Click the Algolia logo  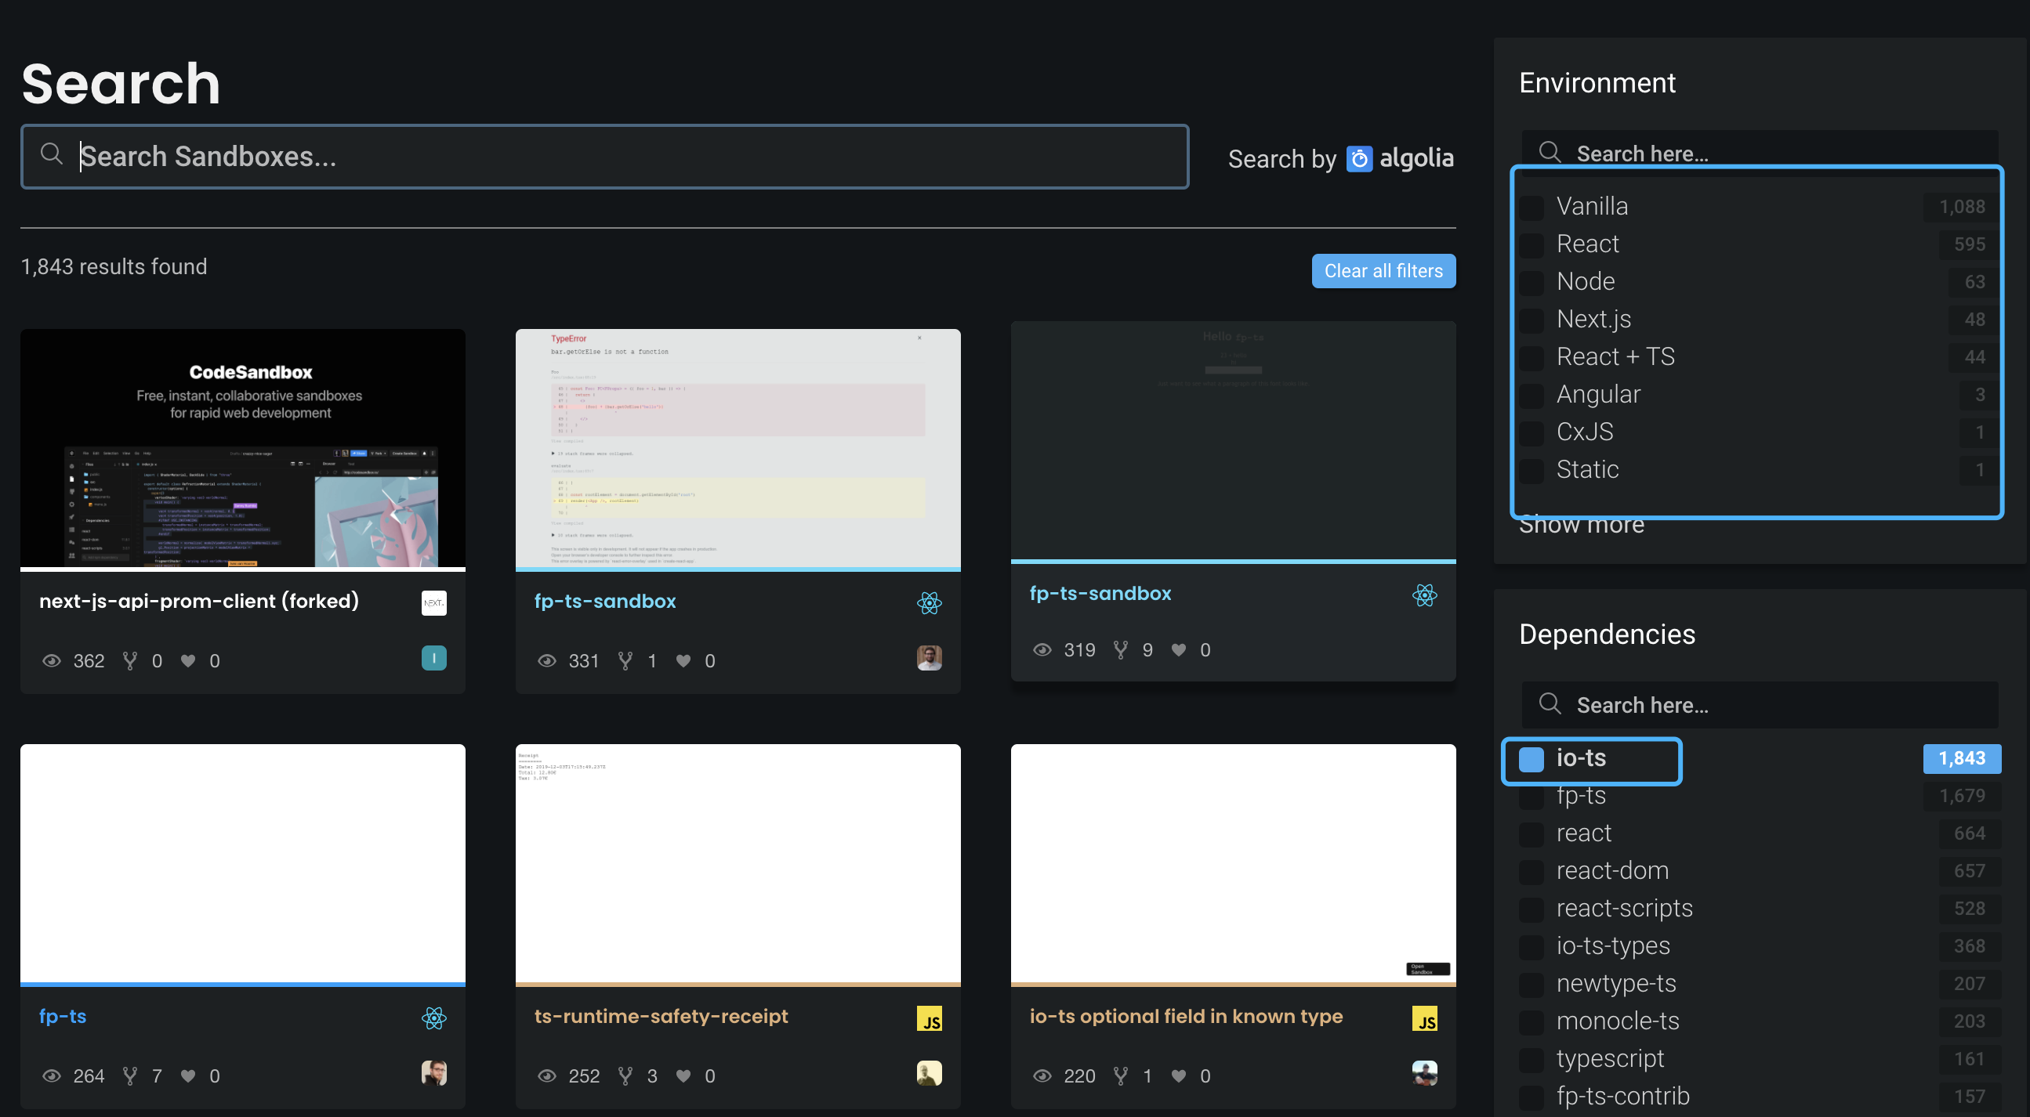[x=1400, y=158]
